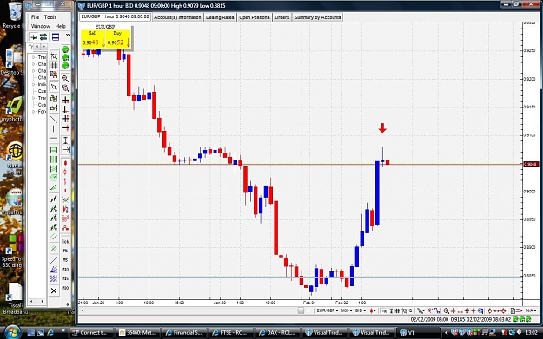Select the green parallel channel tool
This screenshot has width=543, height=339.
(54, 237)
